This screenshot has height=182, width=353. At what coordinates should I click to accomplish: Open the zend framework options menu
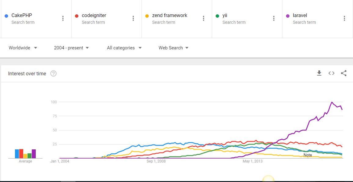[204, 18]
